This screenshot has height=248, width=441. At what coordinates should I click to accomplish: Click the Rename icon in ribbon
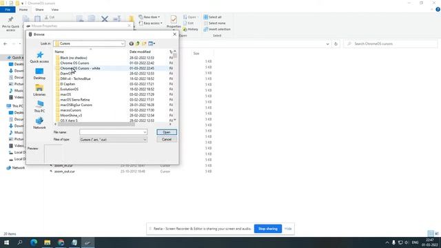(116, 19)
